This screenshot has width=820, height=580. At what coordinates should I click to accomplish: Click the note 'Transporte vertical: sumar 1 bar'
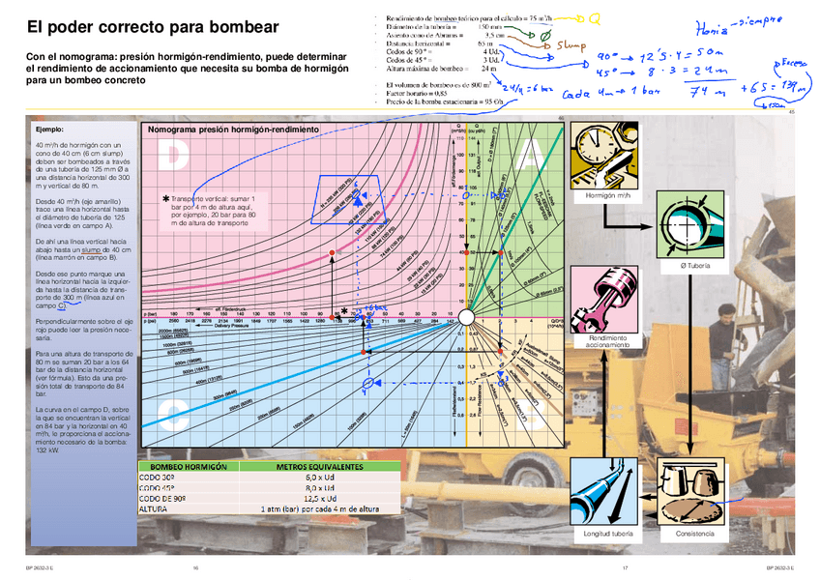click(213, 211)
